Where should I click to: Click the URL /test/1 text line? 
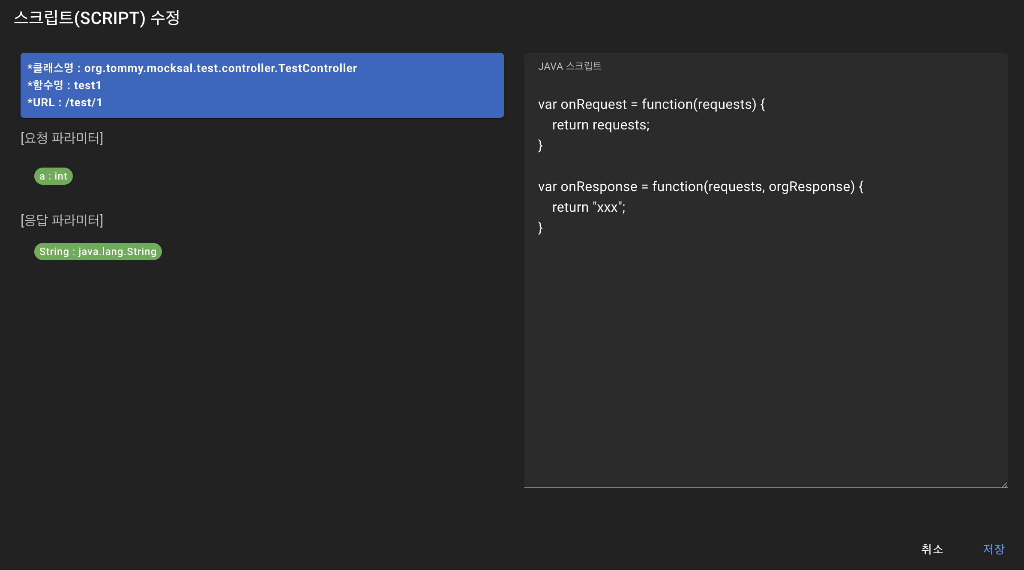point(65,102)
